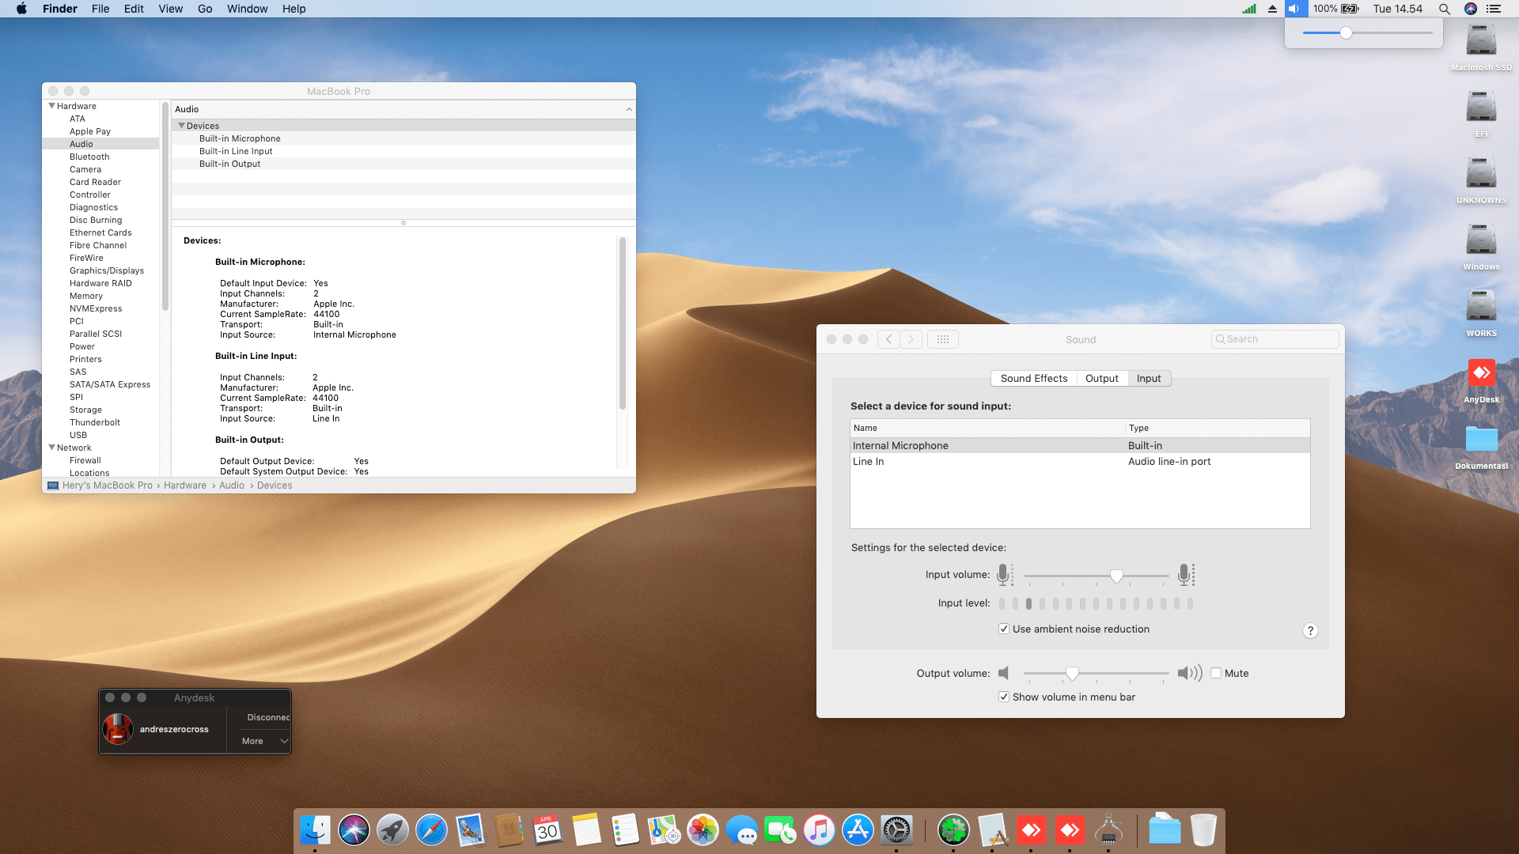Show all preferences grid button
1519x854 pixels.
click(942, 339)
